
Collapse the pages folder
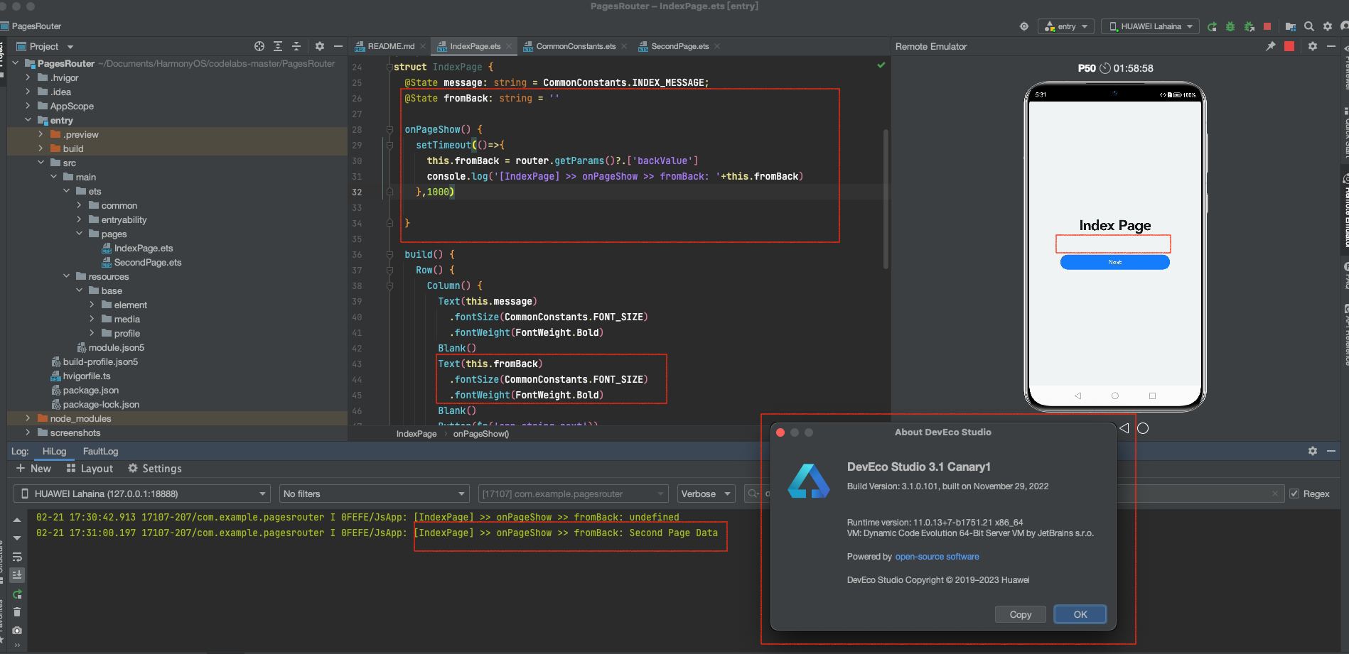[x=79, y=234]
